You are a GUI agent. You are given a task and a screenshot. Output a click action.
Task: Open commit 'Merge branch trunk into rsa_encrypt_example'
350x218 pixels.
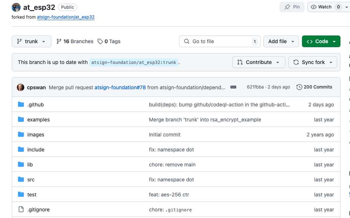point(205,120)
